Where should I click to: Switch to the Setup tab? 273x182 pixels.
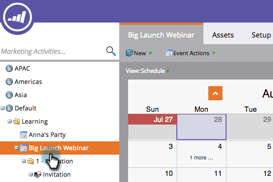[x=261, y=35]
